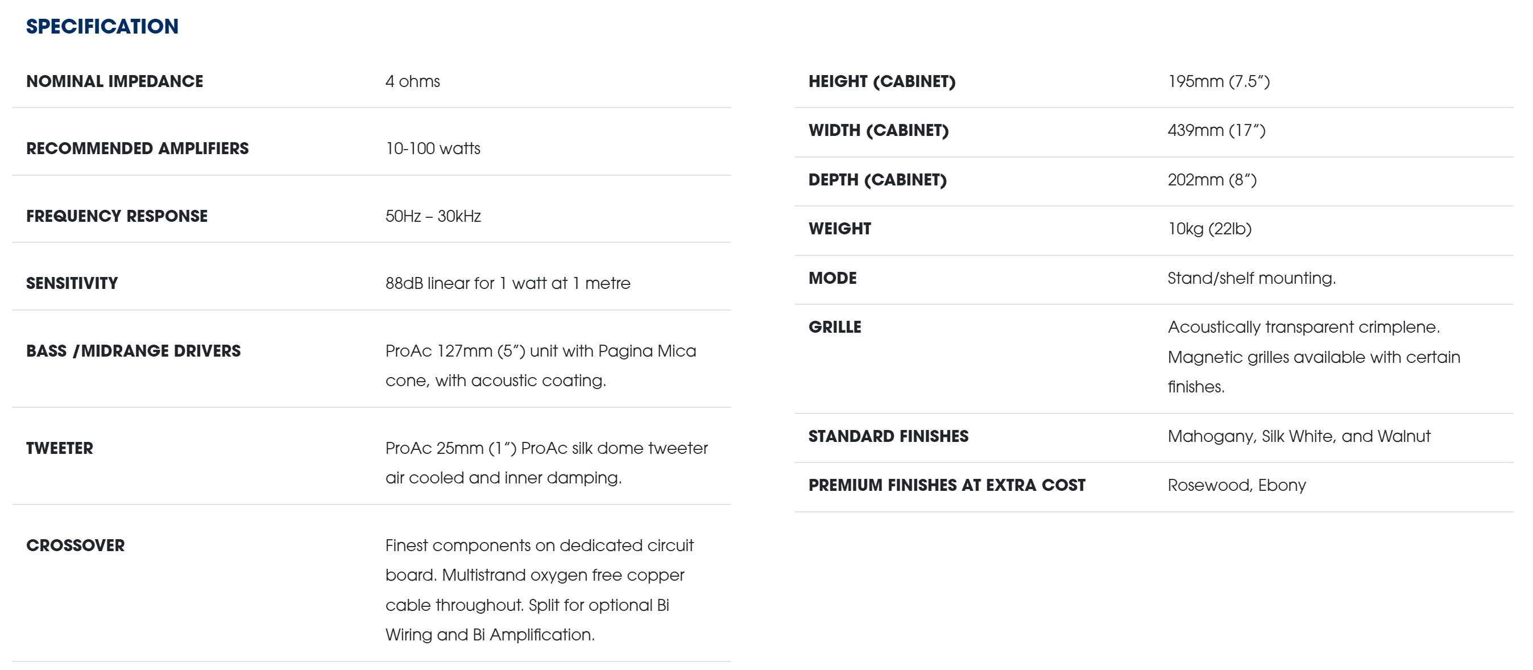Click the Nominal Impedance label
1533x670 pixels.
pyautogui.click(x=114, y=81)
